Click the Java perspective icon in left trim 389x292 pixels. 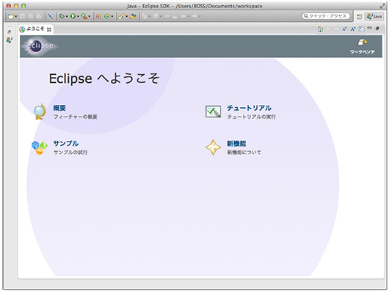coord(10,40)
